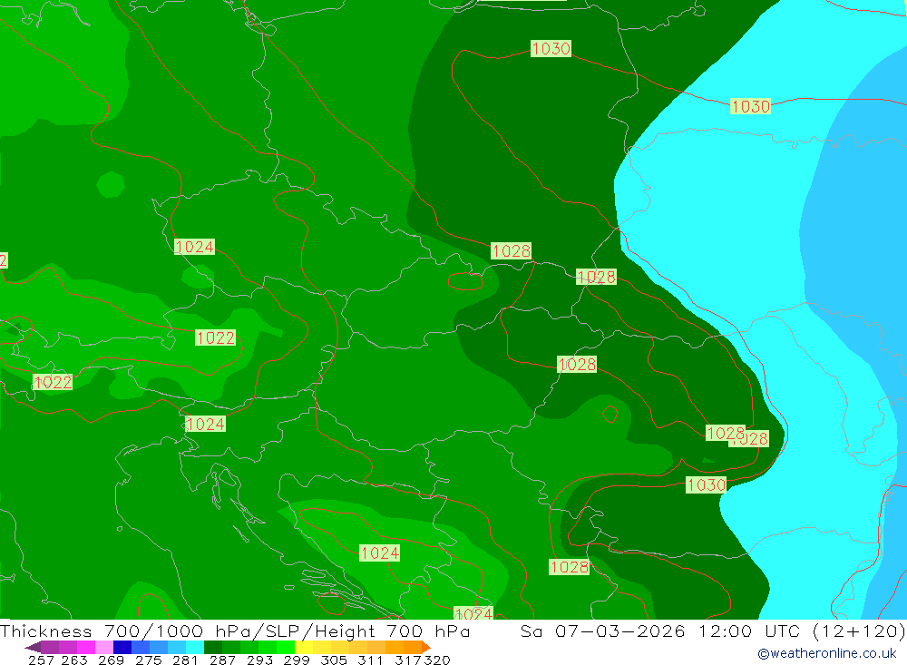The height and width of the screenshot is (665, 907).
Task: Click the darkest green legend swatch
Action: tap(213, 647)
